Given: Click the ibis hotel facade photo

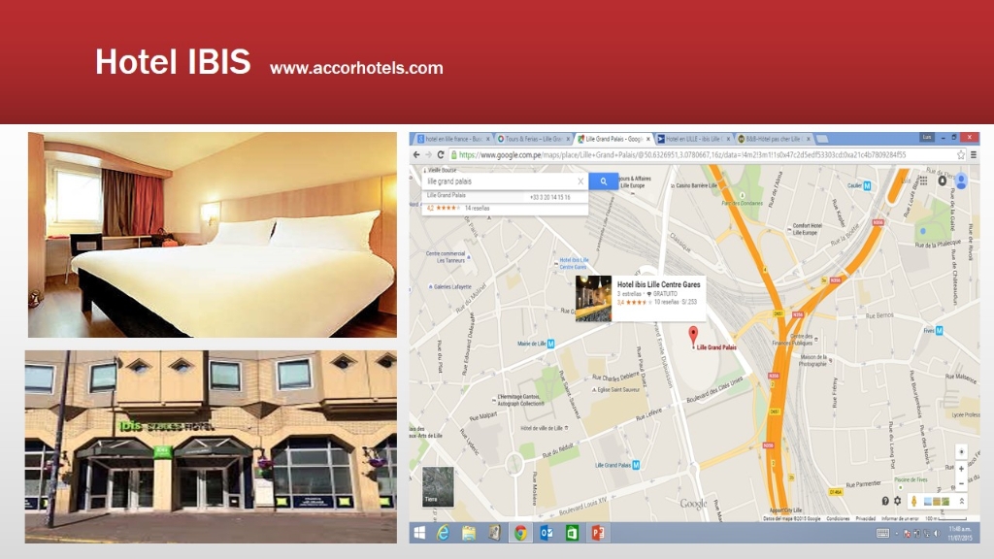Looking at the screenshot, I should 211,446.
